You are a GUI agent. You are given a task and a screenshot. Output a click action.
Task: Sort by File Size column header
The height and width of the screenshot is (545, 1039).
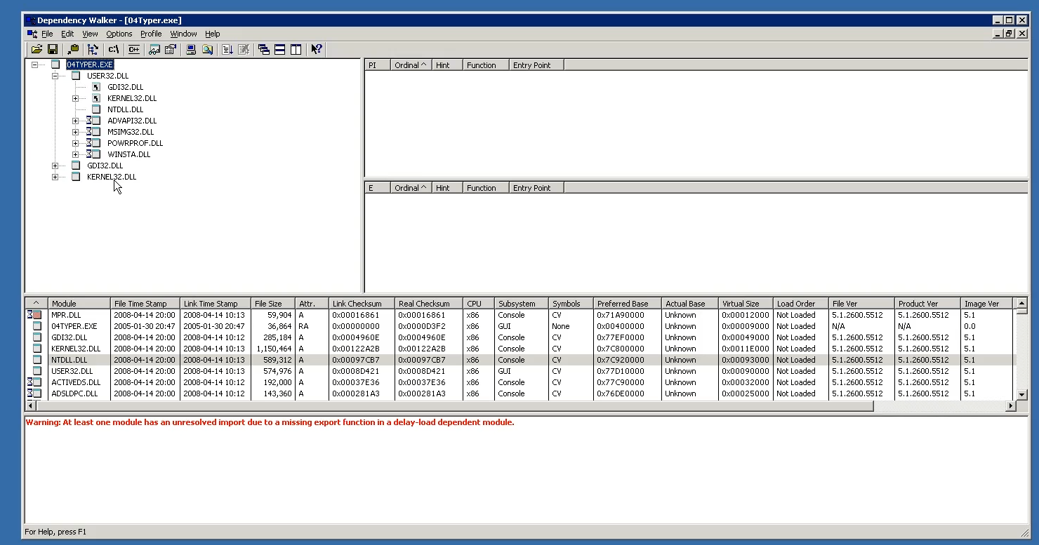[x=273, y=304]
